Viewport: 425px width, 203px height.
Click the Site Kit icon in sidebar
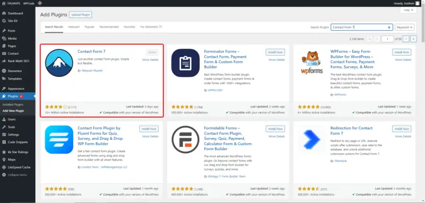(x=4, y=21)
